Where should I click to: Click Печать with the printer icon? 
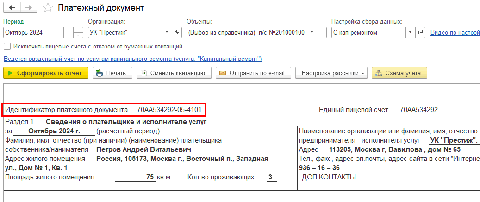(112, 73)
